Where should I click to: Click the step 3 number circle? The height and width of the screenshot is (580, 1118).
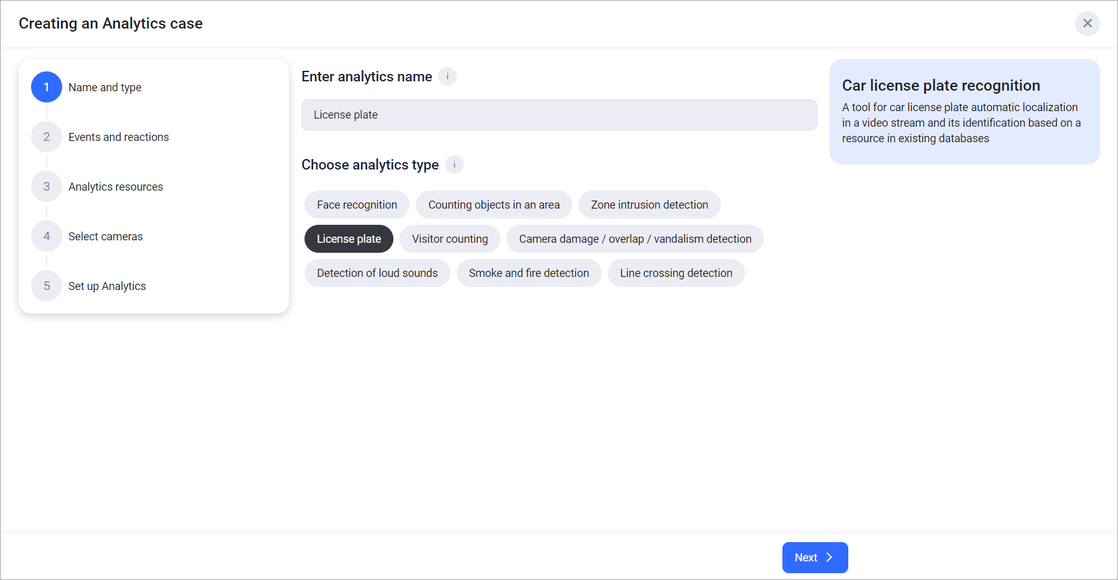click(x=47, y=186)
